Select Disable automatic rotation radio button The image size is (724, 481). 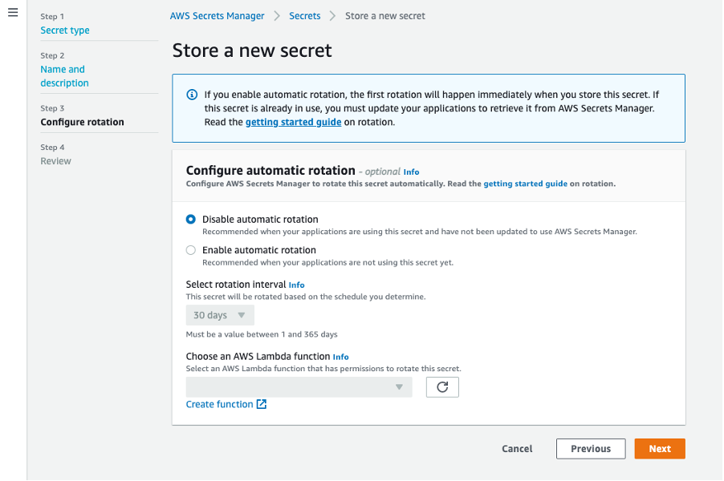191,220
